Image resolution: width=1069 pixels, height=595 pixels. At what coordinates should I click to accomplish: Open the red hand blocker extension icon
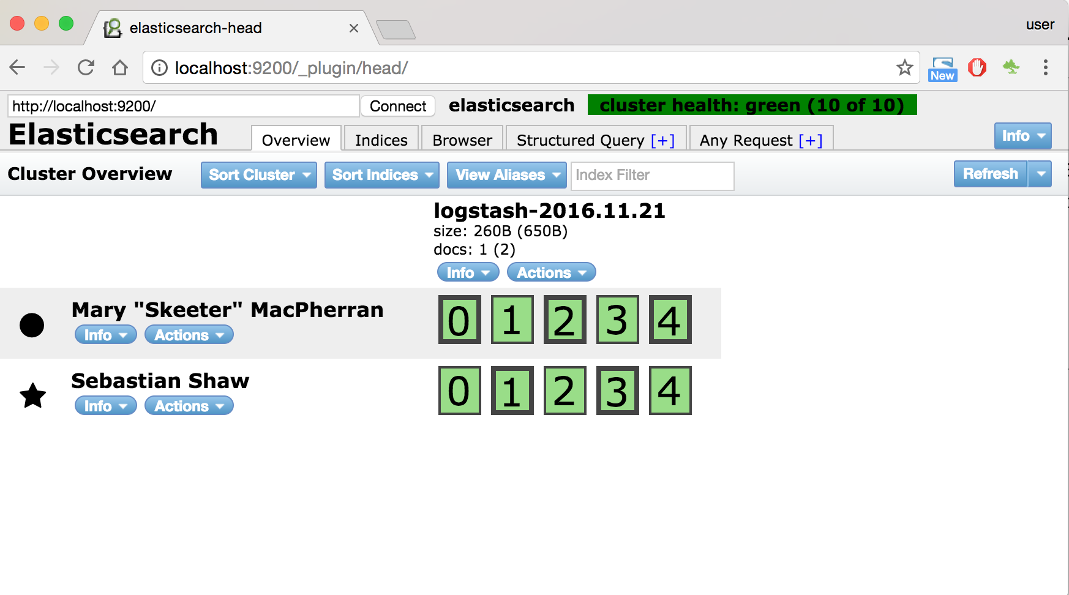click(x=977, y=67)
